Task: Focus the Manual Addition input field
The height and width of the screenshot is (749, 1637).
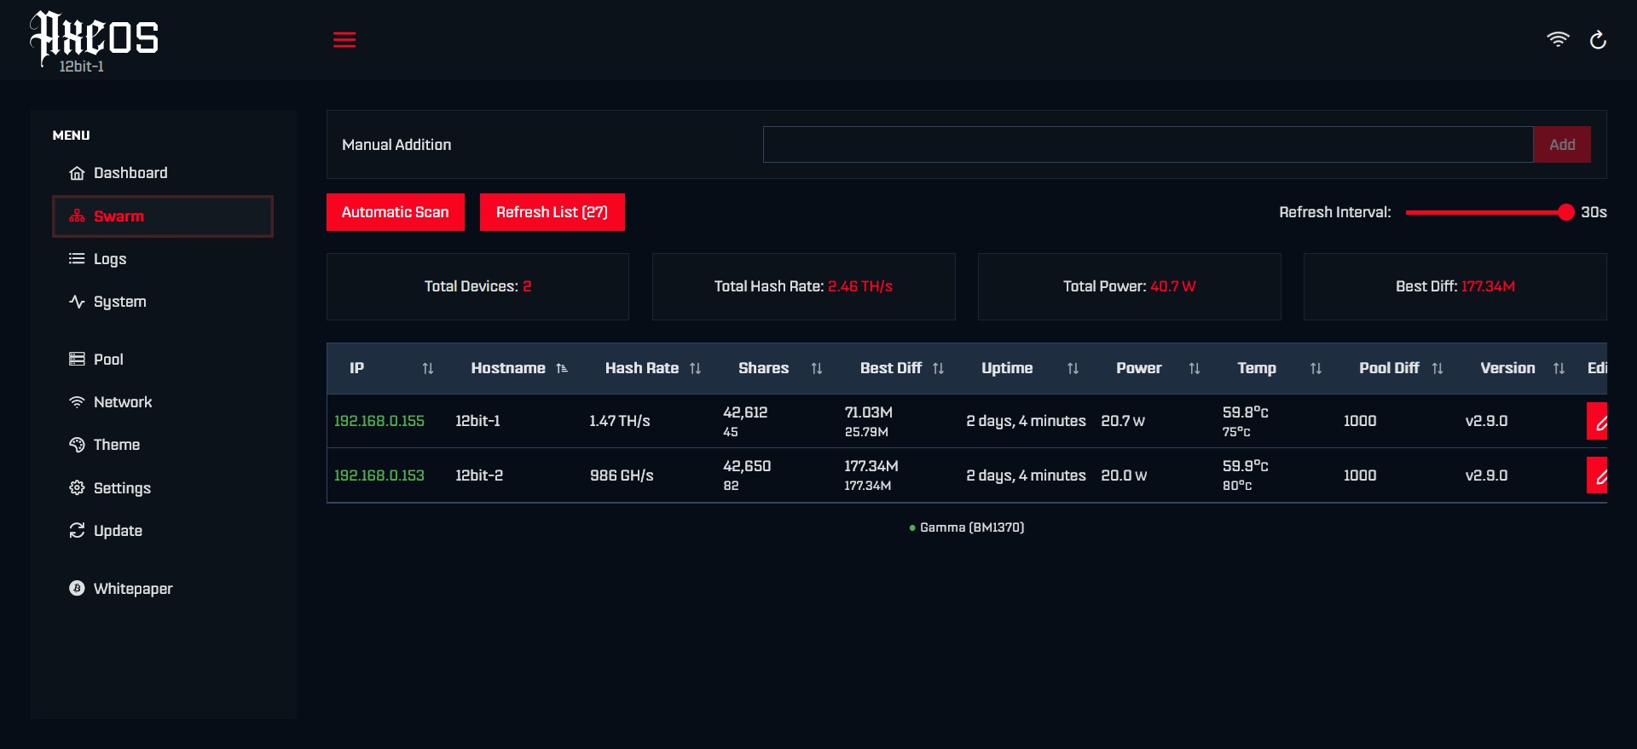Action: point(1148,145)
